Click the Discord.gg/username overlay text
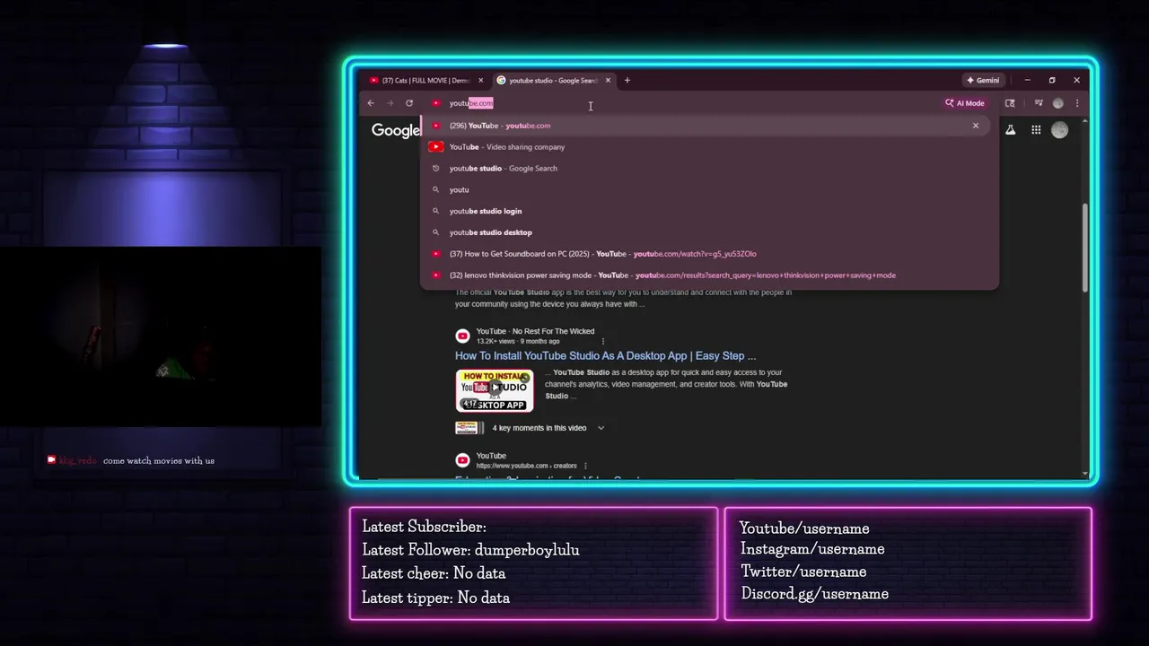1149x646 pixels. pyautogui.click(x=815, y=594)
